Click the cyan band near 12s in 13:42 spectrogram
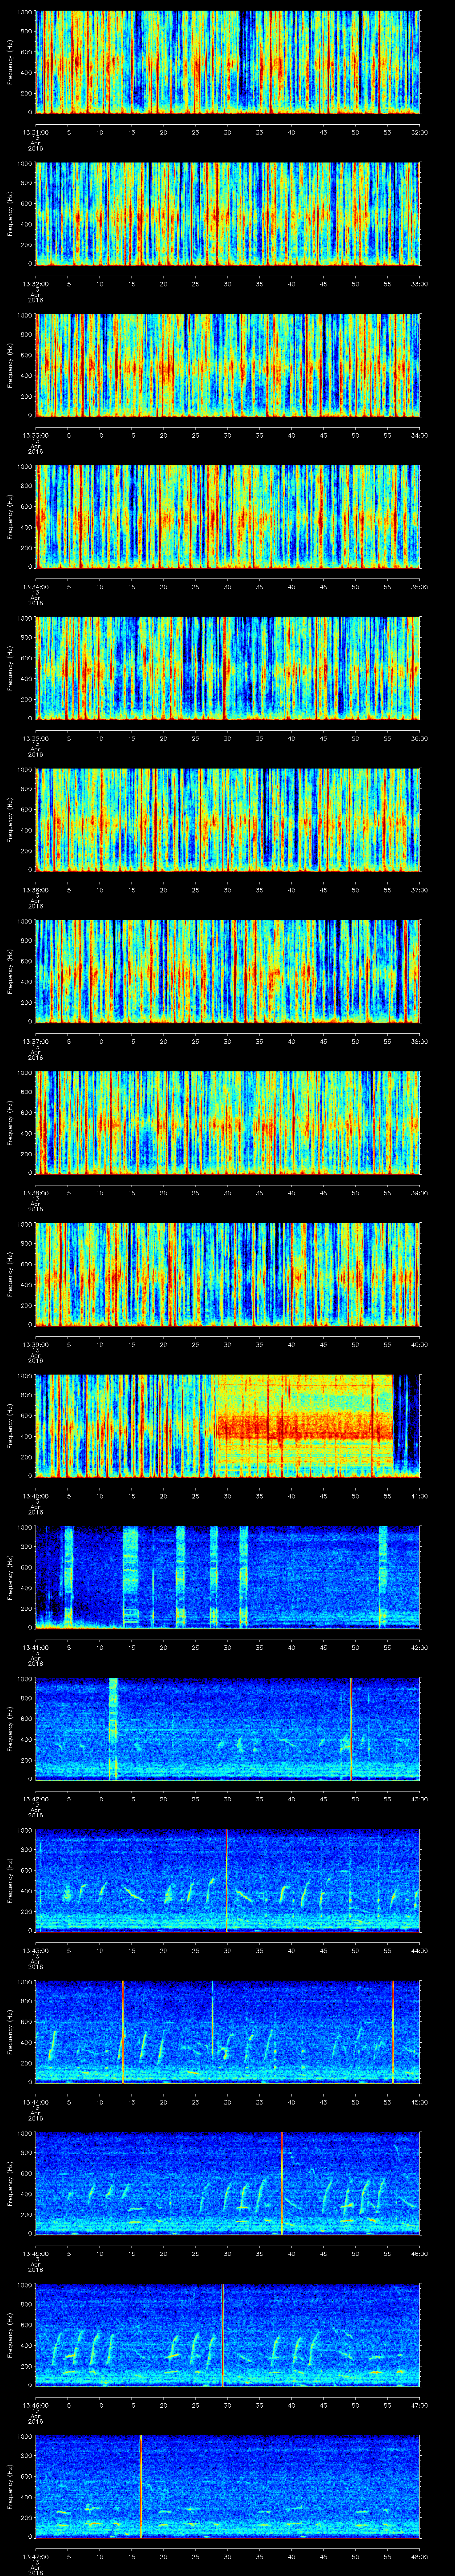Screen dimensions: 455x2576 click(x=113, y=1728)
